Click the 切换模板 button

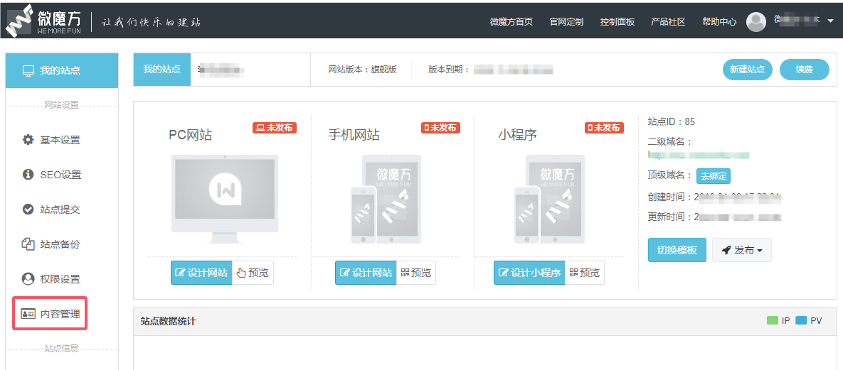coord(677,250)
